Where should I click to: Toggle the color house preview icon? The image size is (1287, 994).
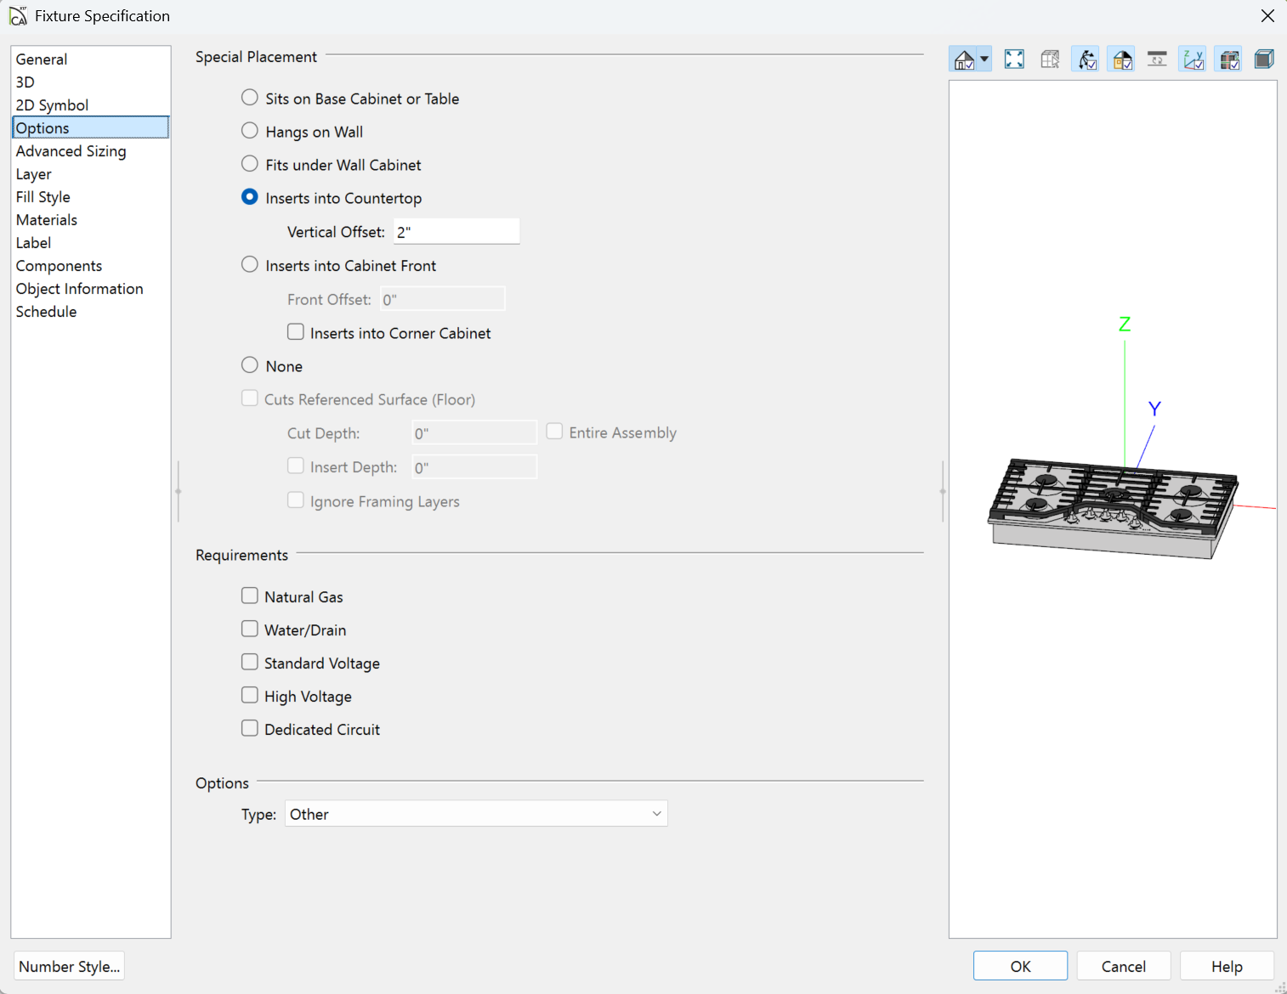[1122, 59]
